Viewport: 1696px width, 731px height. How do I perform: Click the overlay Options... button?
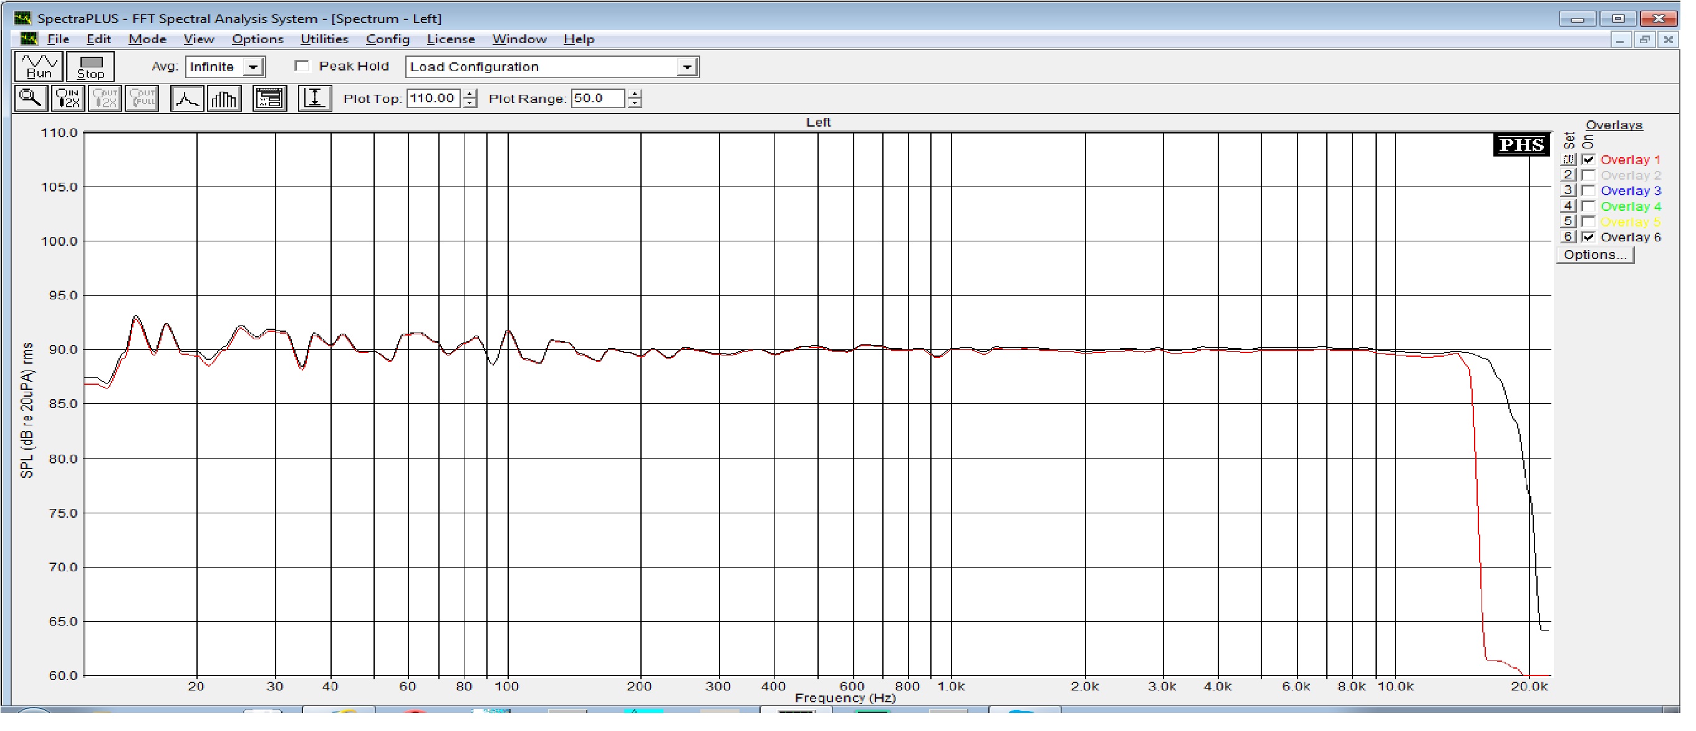pos(1595,256)
